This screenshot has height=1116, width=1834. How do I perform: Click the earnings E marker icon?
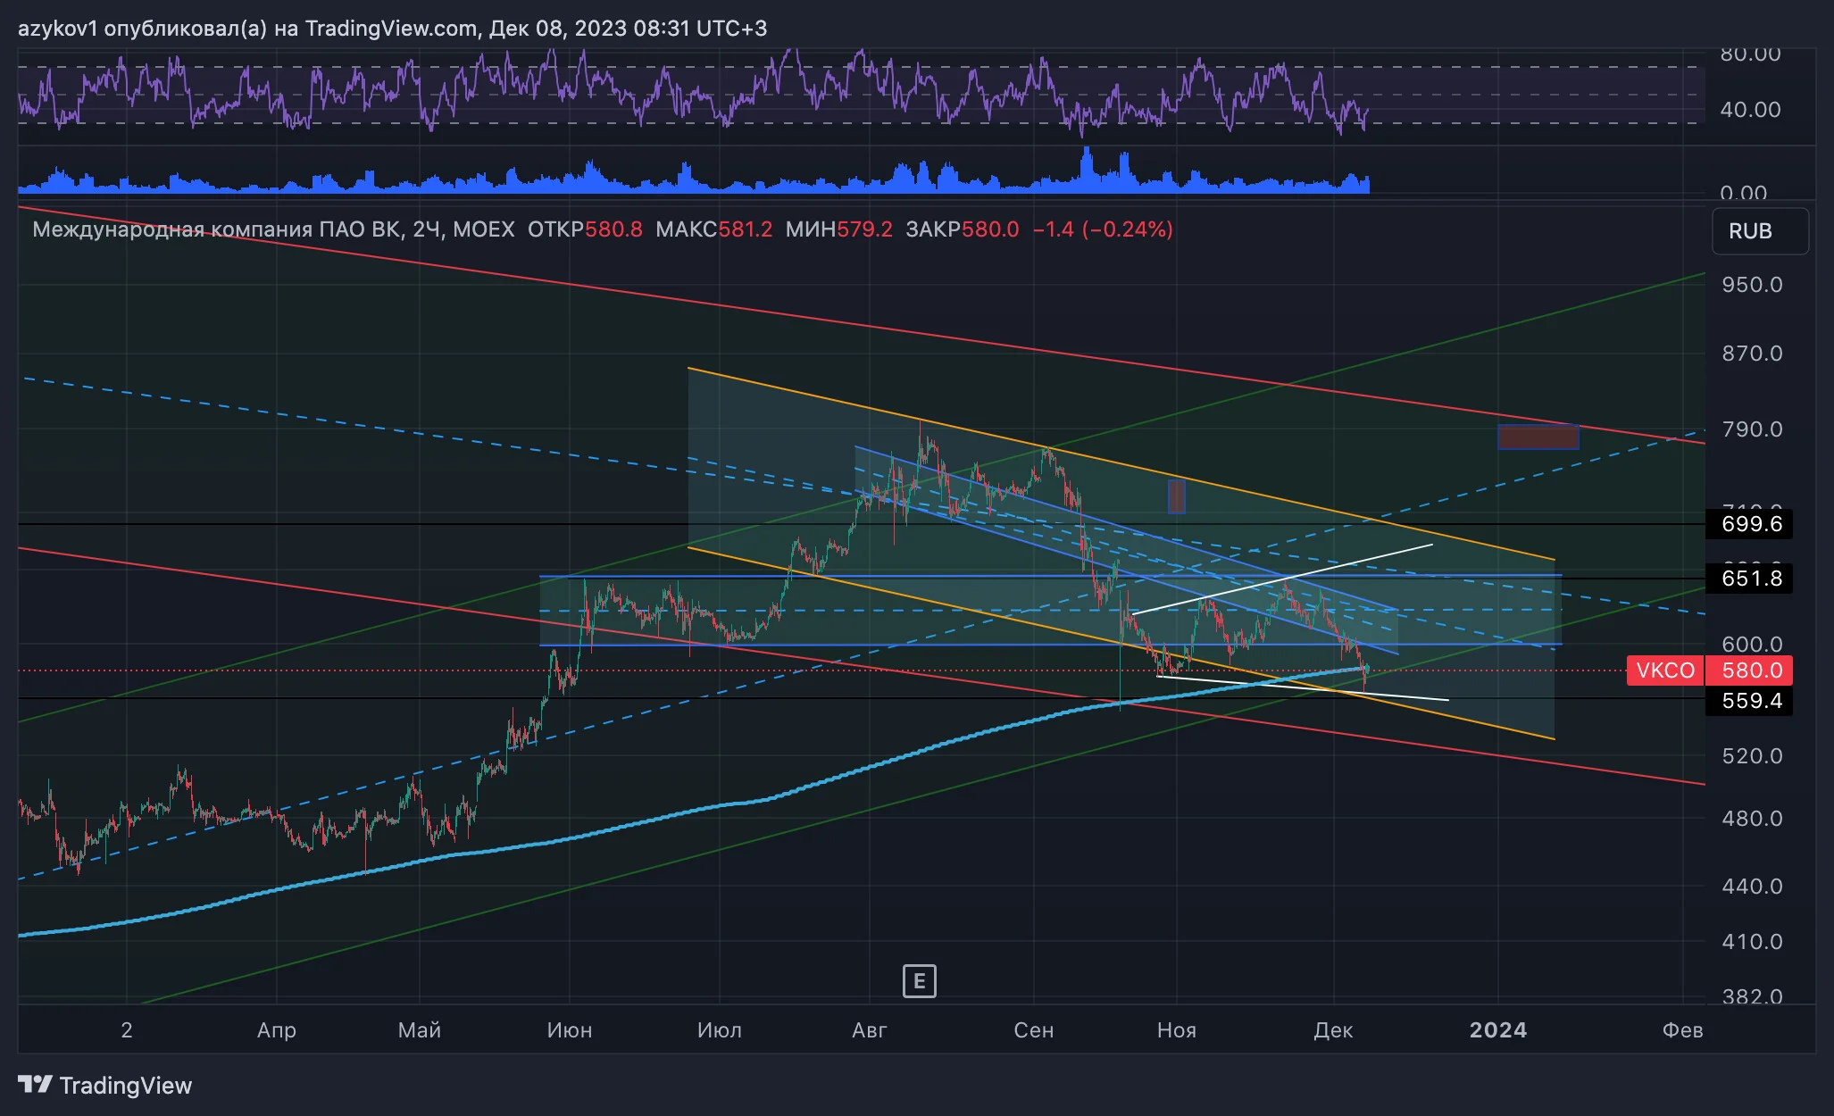(919, 981)
